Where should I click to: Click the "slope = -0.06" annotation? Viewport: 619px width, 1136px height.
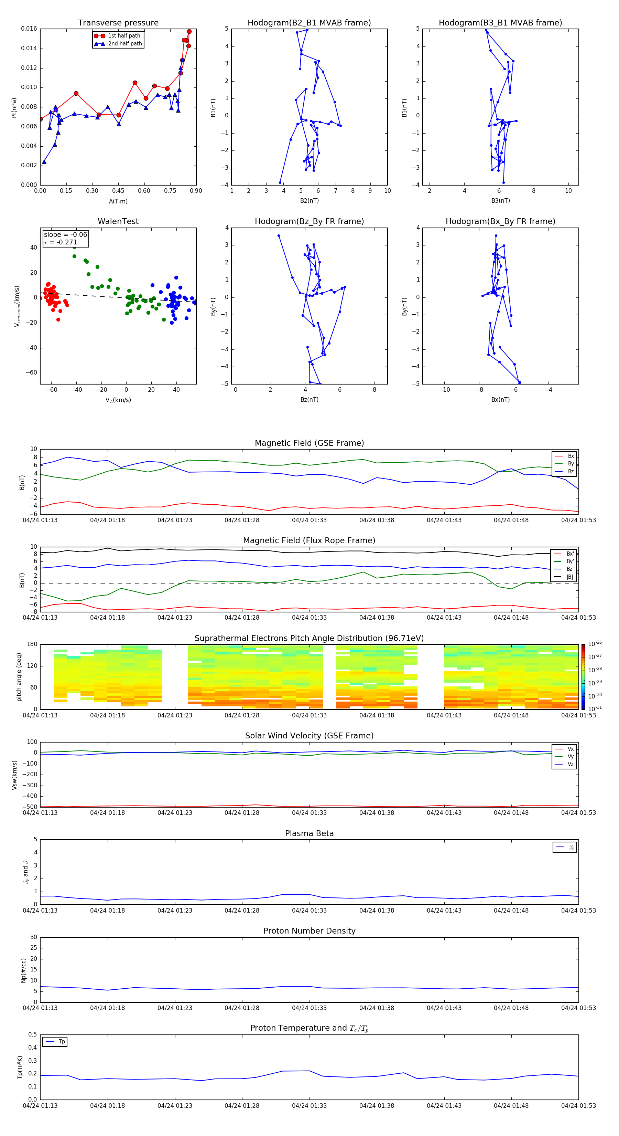point(65,235)
